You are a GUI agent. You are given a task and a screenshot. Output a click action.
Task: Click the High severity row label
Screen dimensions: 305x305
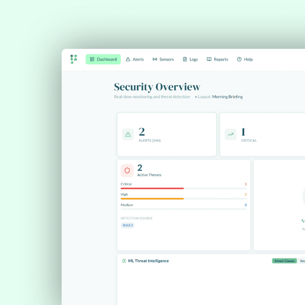click(x=124, y=194)
